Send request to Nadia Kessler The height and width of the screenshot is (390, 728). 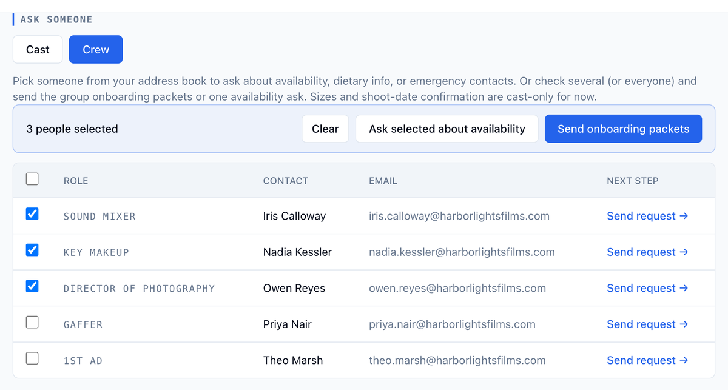point(647,252)
